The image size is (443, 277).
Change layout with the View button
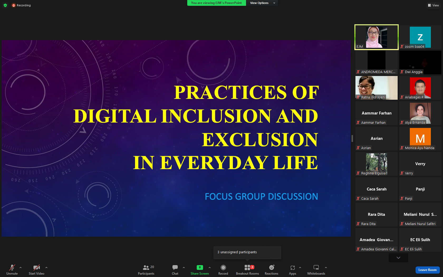pyautogui.click(x=434, y=5)
